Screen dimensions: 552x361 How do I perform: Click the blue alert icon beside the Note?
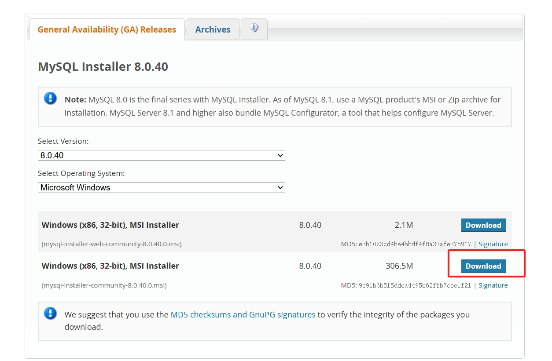(50, 98)
